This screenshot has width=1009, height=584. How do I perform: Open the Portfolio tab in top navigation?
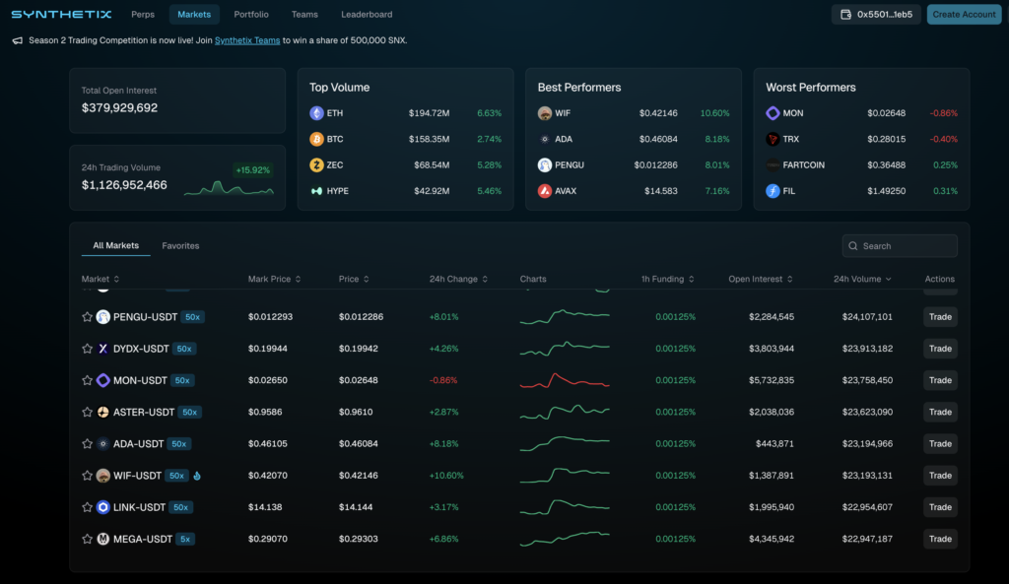(x=251, y=15)
